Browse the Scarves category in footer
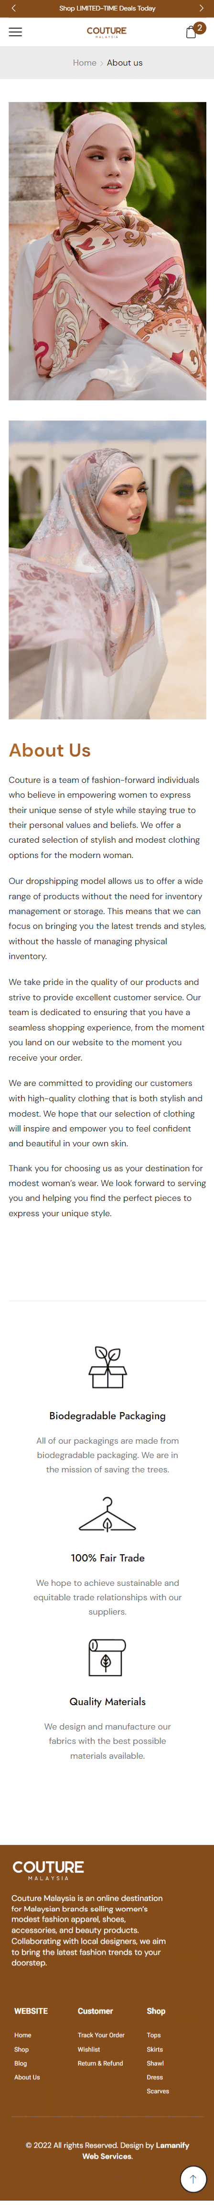The width and height of the screenshot is (214, 2205). [158, 2090]
